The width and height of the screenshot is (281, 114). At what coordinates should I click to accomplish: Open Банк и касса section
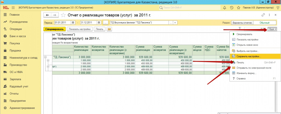click(20, 36)
